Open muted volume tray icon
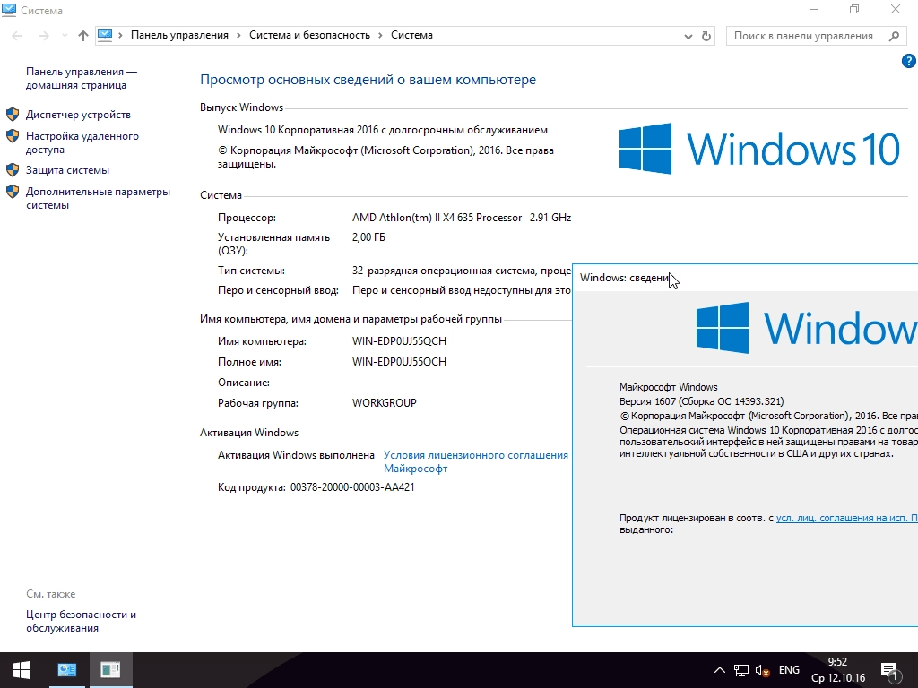The width and height of the screenshot is (918, 688). click(x=762, y=670)
